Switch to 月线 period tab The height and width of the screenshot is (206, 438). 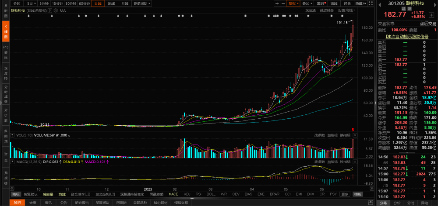pyautogui.click(x=124, y=3)
